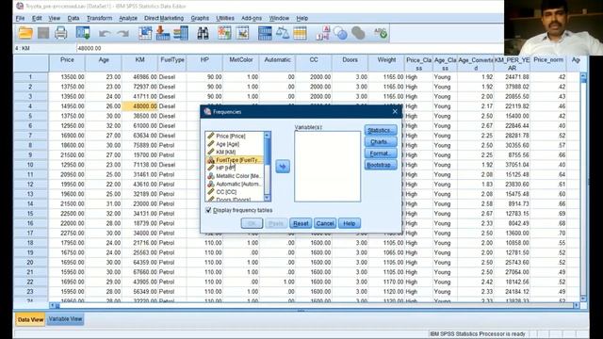Click the Find binoculars icon
603x339 pixels.
pos(203,34)
